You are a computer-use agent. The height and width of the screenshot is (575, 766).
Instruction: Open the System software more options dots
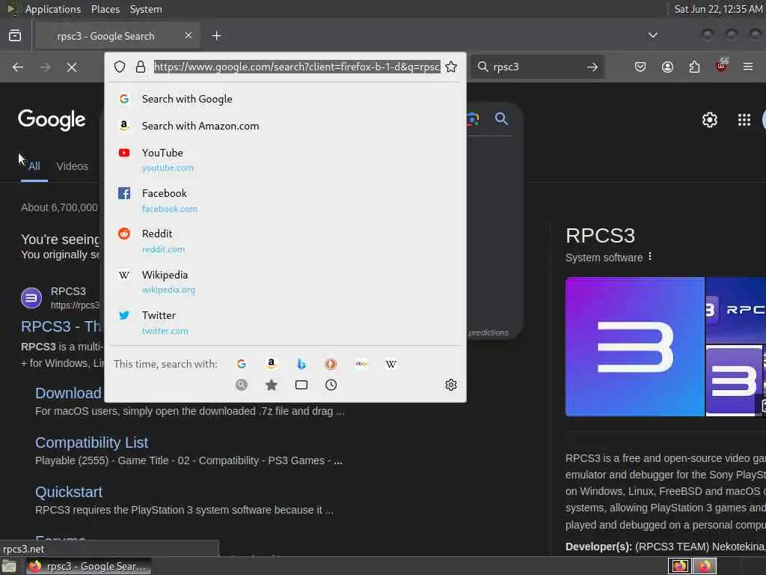click(x=650, y=257)
